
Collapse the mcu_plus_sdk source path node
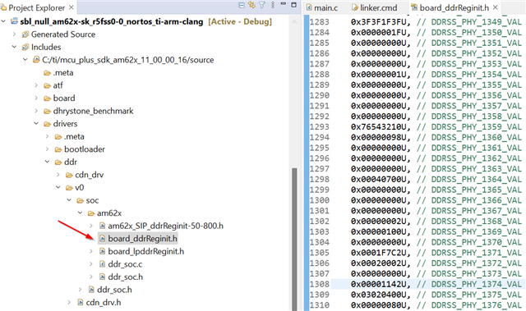coord(25,60)
